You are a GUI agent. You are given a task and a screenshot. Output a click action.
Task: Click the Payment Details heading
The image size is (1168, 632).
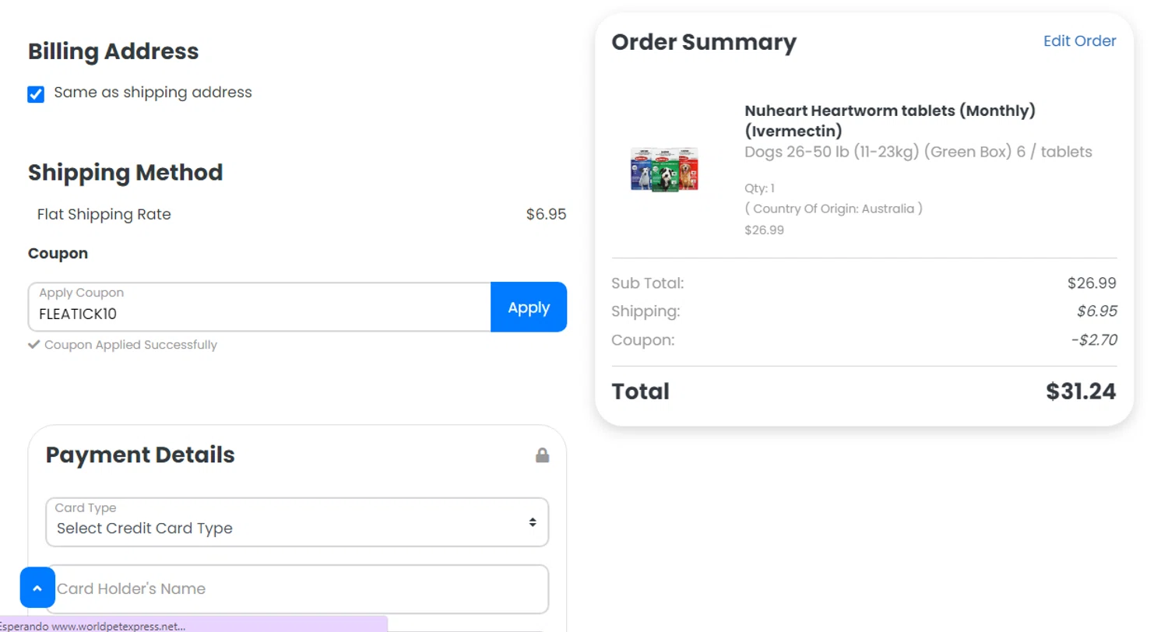click(140, 455)
